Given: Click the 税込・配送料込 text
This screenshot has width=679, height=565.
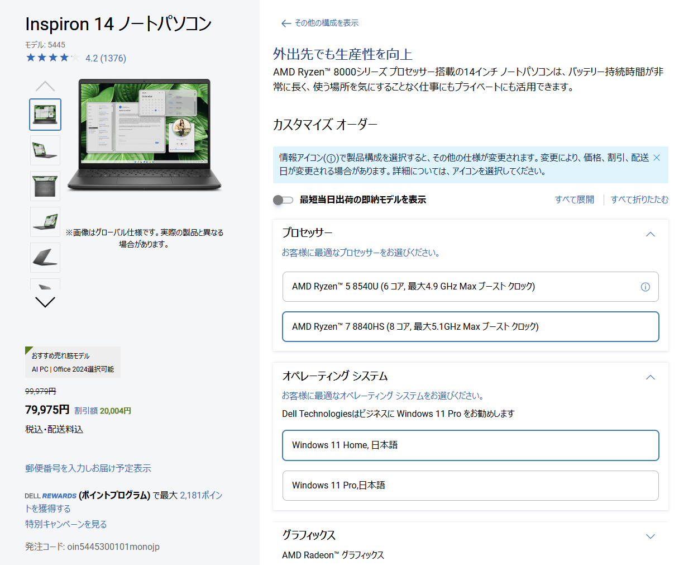Looking at the screenshot, I should 54,429.
